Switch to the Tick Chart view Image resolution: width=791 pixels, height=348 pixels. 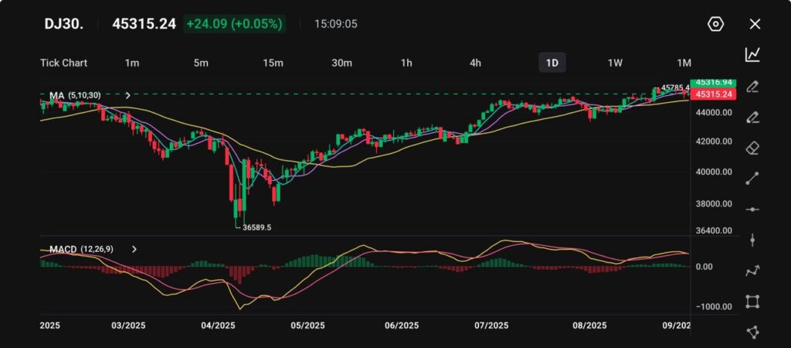pos(63,63)
